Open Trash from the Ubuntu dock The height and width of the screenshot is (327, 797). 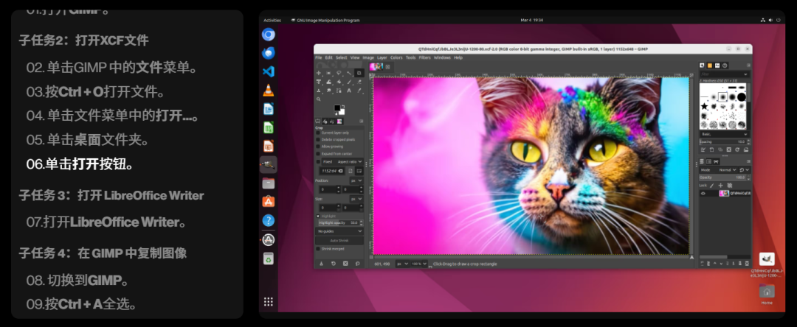[269, 259]
